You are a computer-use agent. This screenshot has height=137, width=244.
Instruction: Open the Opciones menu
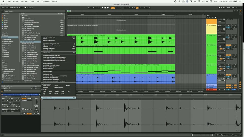(45, 2)
